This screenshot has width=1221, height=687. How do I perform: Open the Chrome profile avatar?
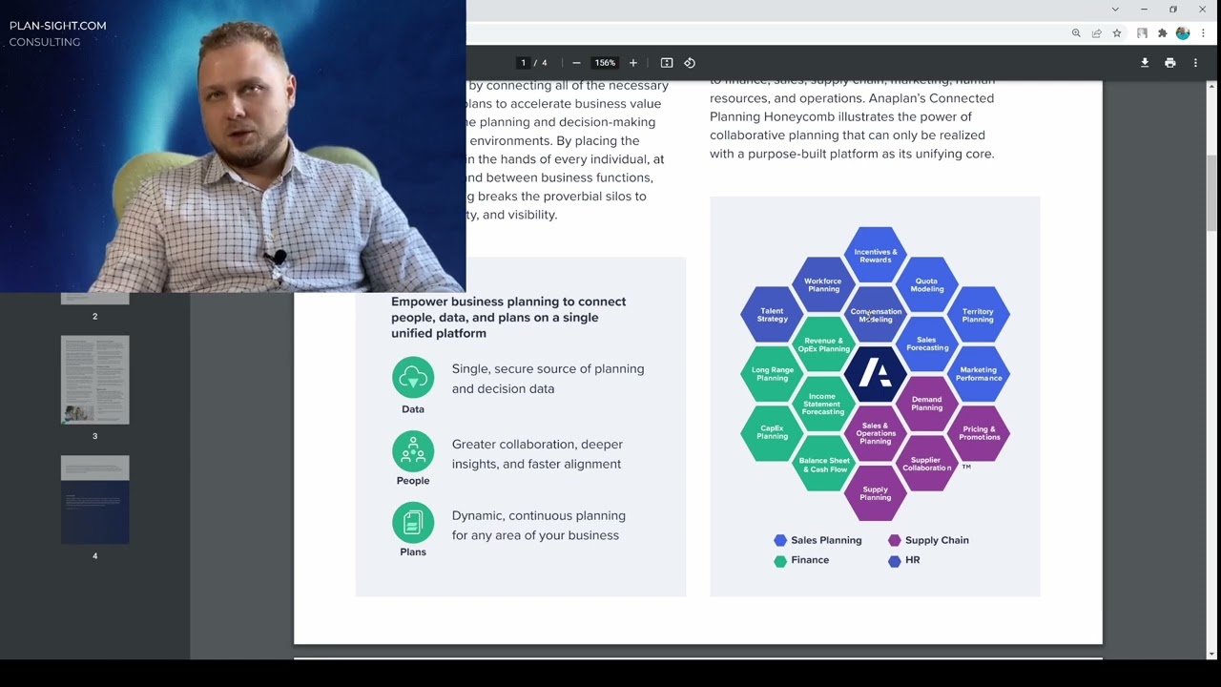tap(1183, 33)
